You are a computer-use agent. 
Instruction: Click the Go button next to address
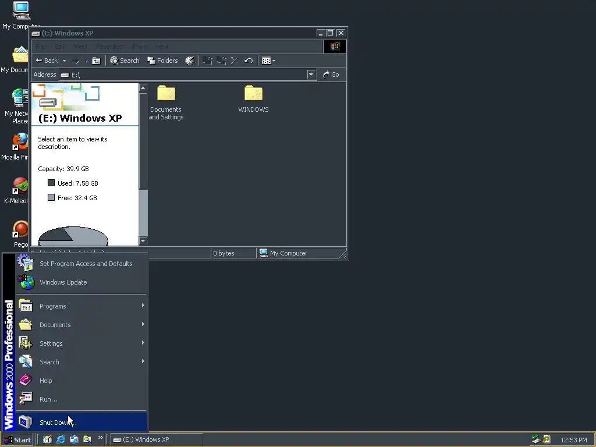[x=331, y=74]
